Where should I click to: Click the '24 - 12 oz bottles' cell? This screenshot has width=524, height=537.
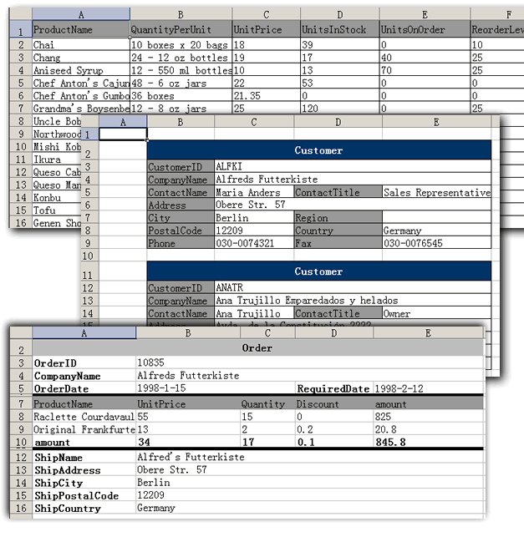181,58
